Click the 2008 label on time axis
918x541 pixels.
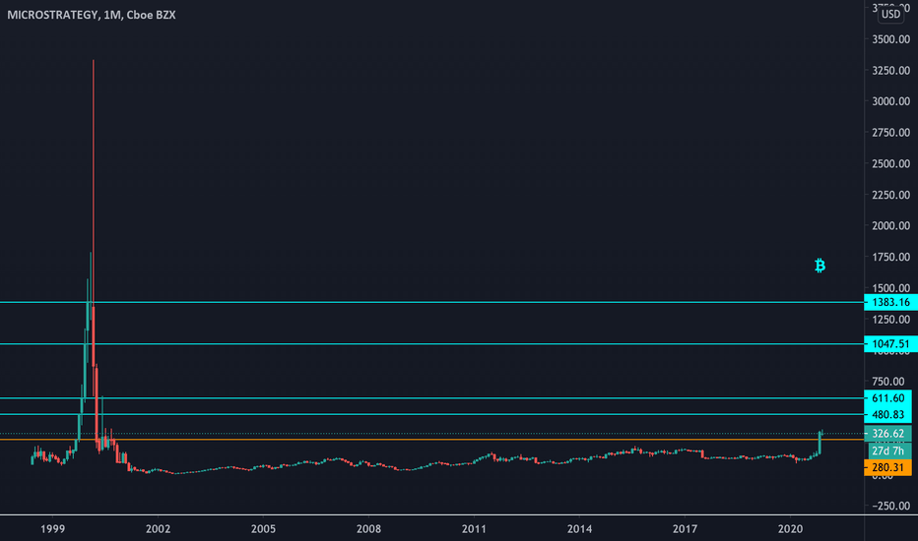coord(368,529)
